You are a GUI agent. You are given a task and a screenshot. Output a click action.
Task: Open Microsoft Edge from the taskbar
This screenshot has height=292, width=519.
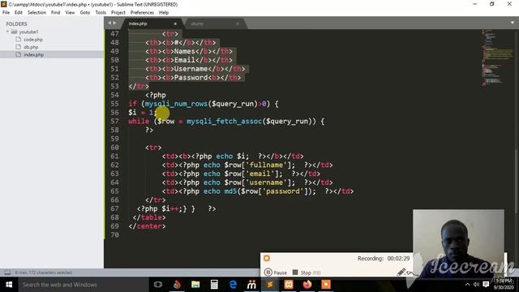[x=233, y=285]
